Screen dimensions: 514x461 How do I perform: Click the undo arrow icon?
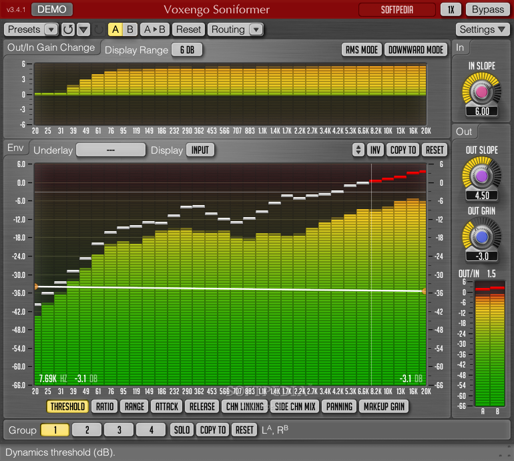click(68, 29)
